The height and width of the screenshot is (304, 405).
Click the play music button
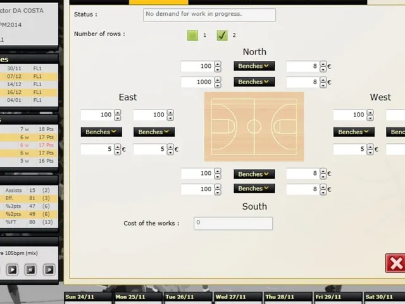[x=12, y=270]
